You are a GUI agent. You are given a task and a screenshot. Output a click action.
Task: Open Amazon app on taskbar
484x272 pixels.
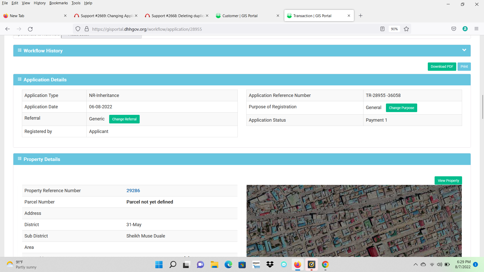click(x=256, y=264)
